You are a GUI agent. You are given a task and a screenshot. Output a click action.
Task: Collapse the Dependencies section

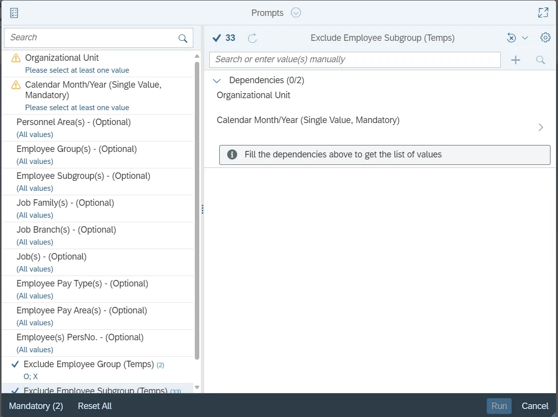[x=217, y=80]
